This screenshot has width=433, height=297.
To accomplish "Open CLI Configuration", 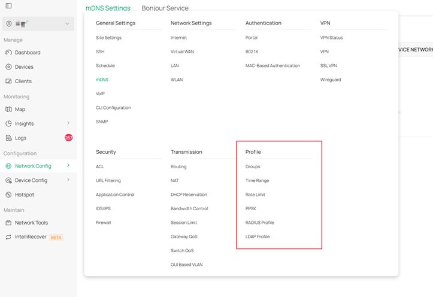I will tap(113, 108).
